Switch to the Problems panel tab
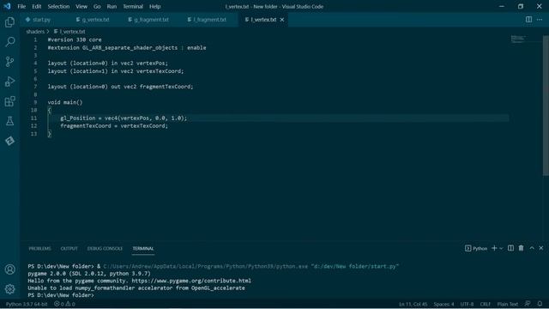The width and height of the screenshot is (549, 309). click(40, 248)
